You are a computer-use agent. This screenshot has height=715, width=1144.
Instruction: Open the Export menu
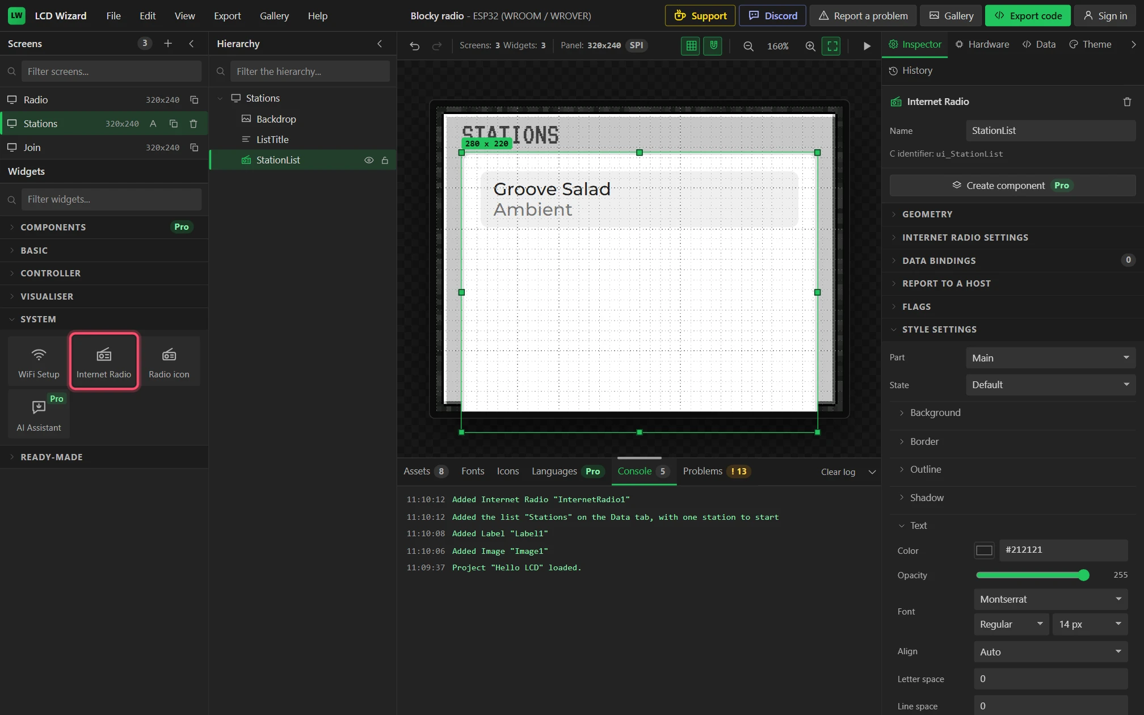point(227,16)
